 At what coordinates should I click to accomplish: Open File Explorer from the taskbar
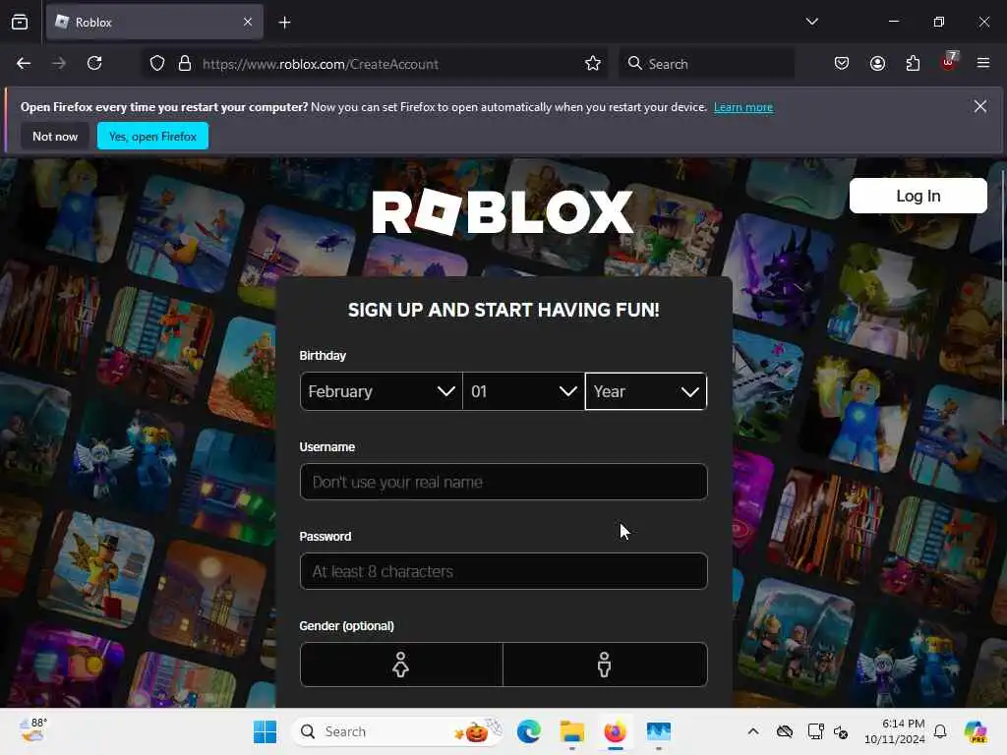coord(571,731)
